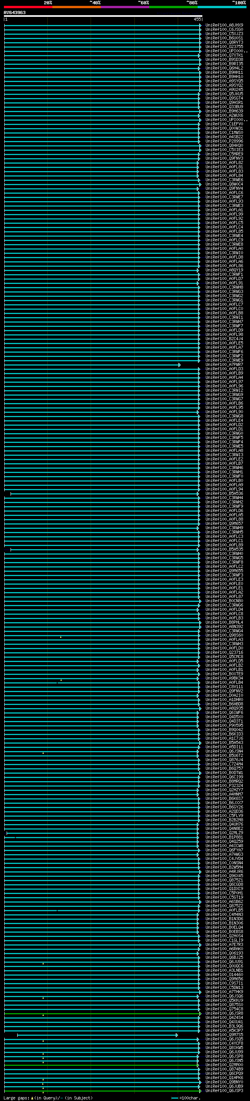Select label UniRef100_A9U245

pos(224,89)
